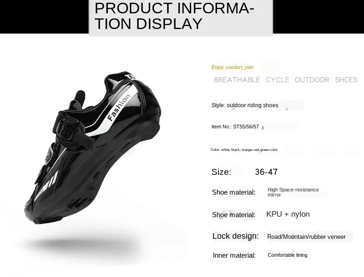This screenshot has width=364, height=277.
Task: Click High Space-resistance mirror text
Action: pos(293,192)
